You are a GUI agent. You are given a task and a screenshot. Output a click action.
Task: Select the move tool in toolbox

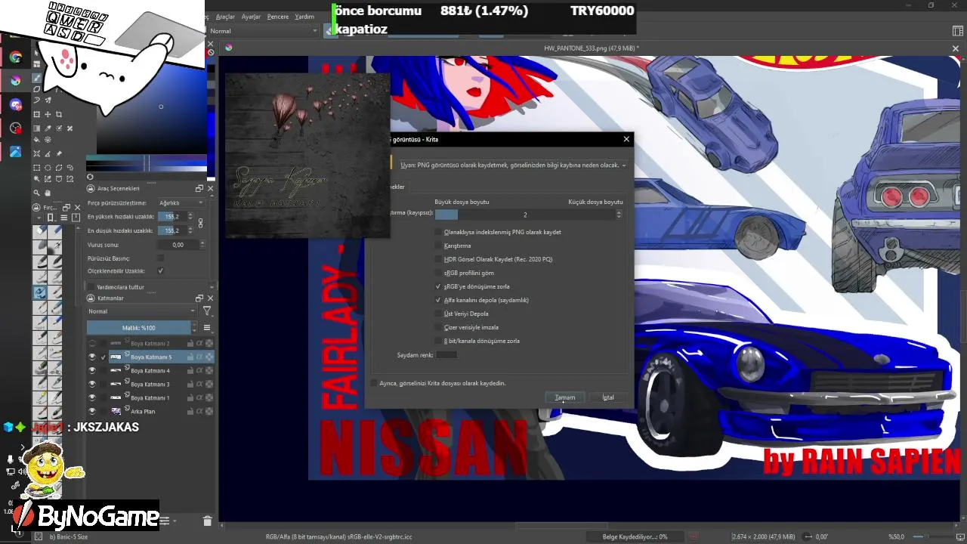tap(48, 114)
